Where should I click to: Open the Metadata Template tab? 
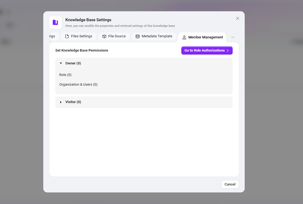(x=154, y=36)
